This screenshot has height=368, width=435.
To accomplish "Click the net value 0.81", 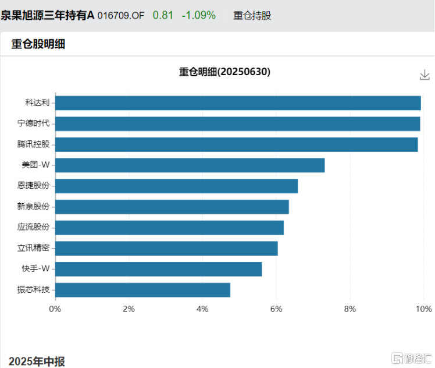I will 163,15.
